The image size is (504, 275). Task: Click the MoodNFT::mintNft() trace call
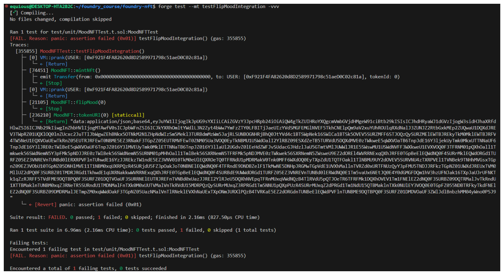point(76,70)
